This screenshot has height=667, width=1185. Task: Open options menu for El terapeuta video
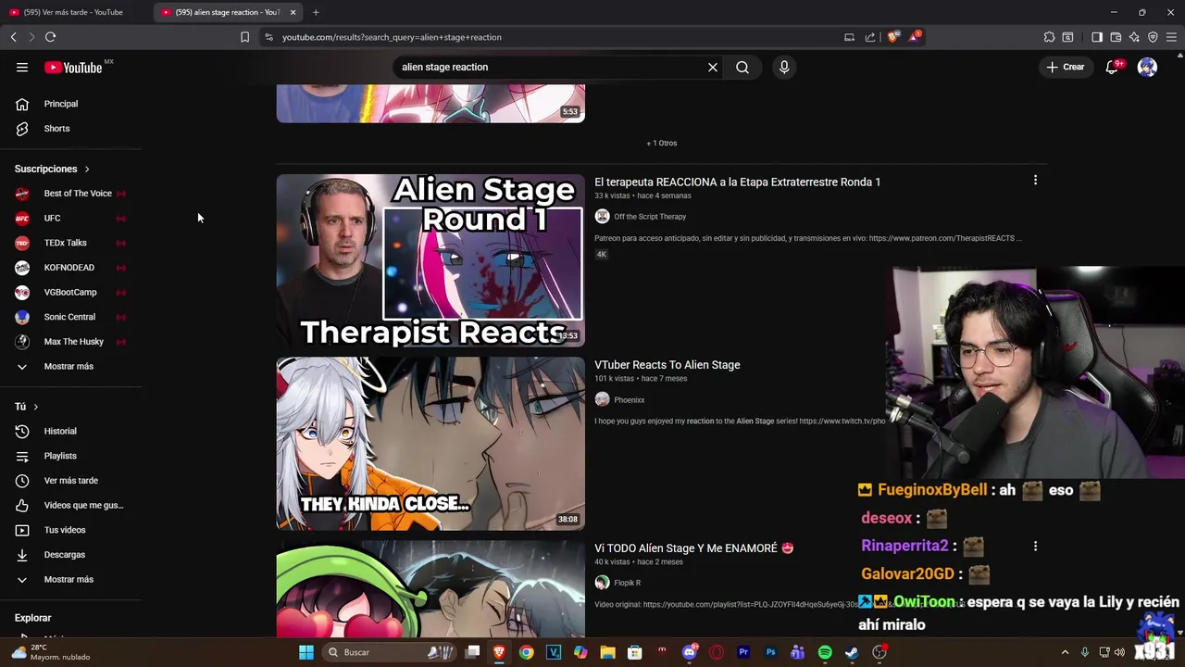pyautogui.click(x=1035, y=181)
